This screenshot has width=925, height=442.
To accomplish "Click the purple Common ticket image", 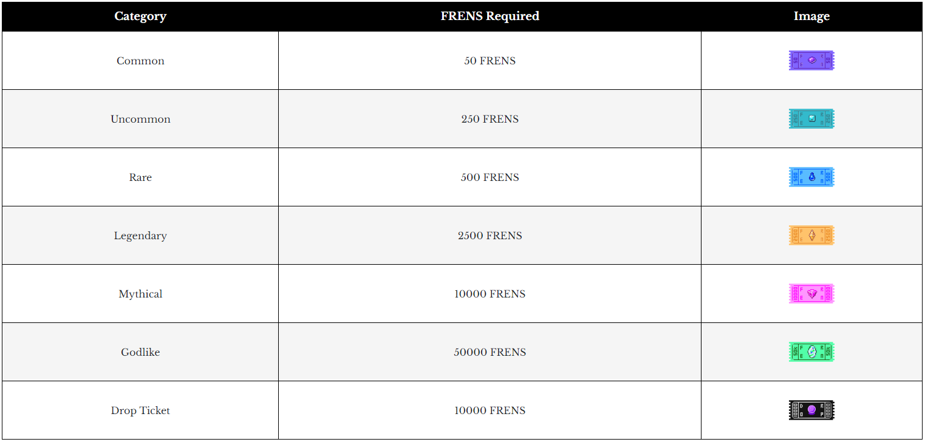I will (811, 60).
